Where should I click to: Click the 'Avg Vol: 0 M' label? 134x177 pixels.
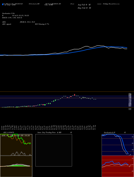click(x=84, y=5)
